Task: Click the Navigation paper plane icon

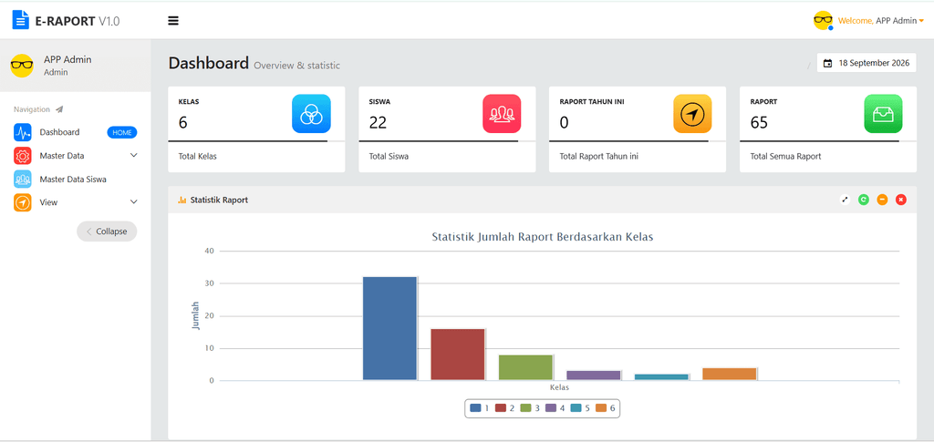Action: (59, 109)
